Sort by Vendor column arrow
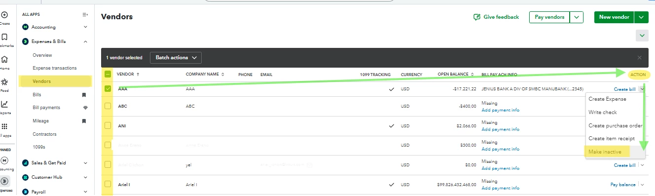The width and height of the screenshot is (655, 196). click(x=138, y=75)
